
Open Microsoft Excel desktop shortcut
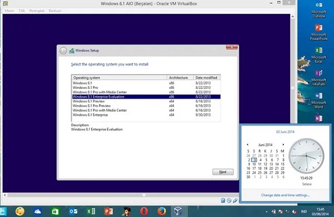tap(318, 55)
